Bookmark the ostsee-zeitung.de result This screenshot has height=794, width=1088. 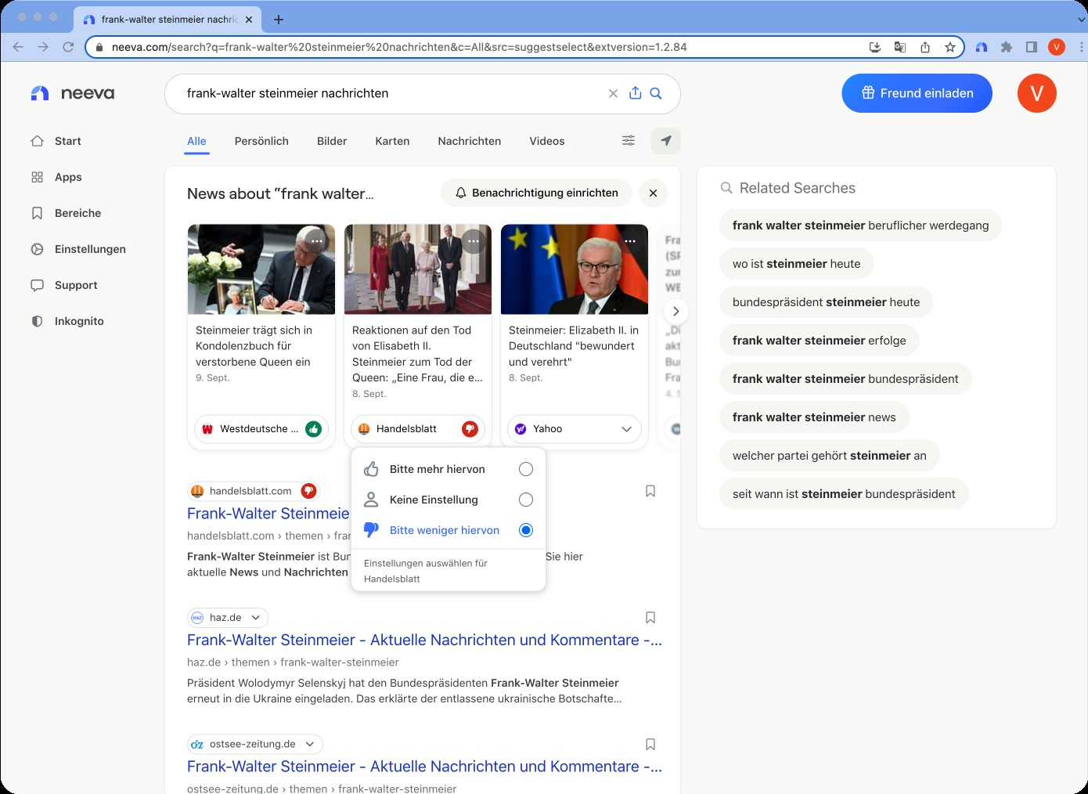point(650,745)
